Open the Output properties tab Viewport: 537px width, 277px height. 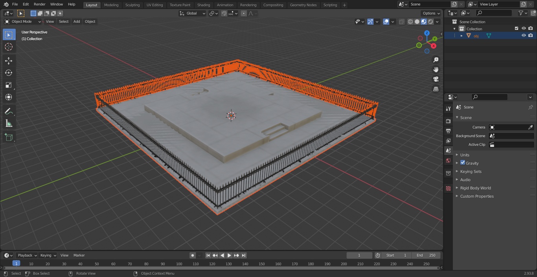pos(448,131)
